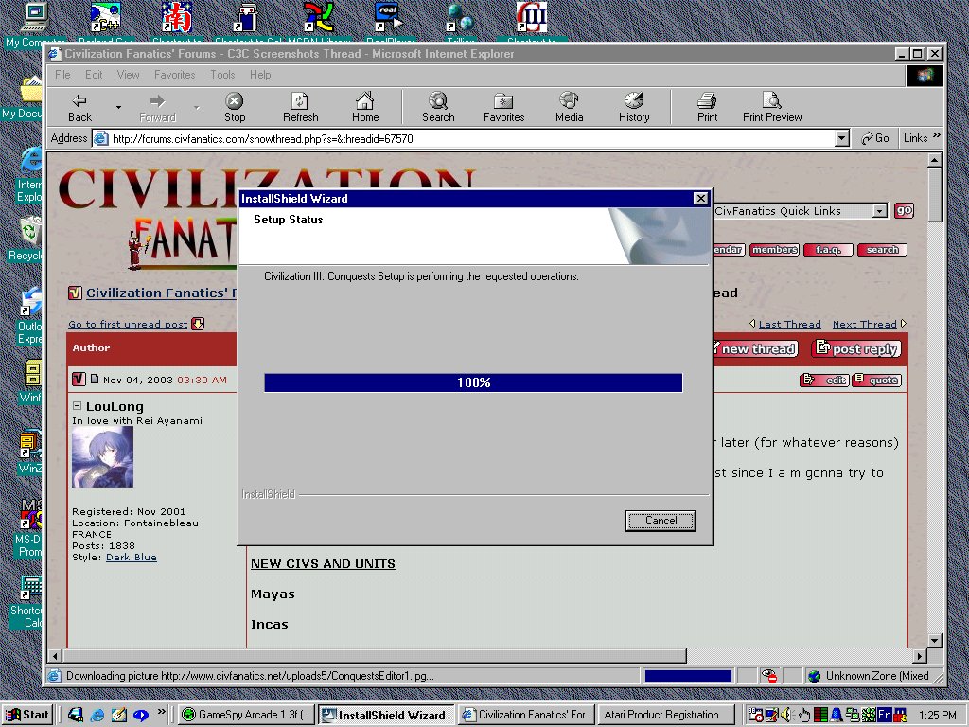Click the browser vertical scrollbar down arrow

coord(934,641)
